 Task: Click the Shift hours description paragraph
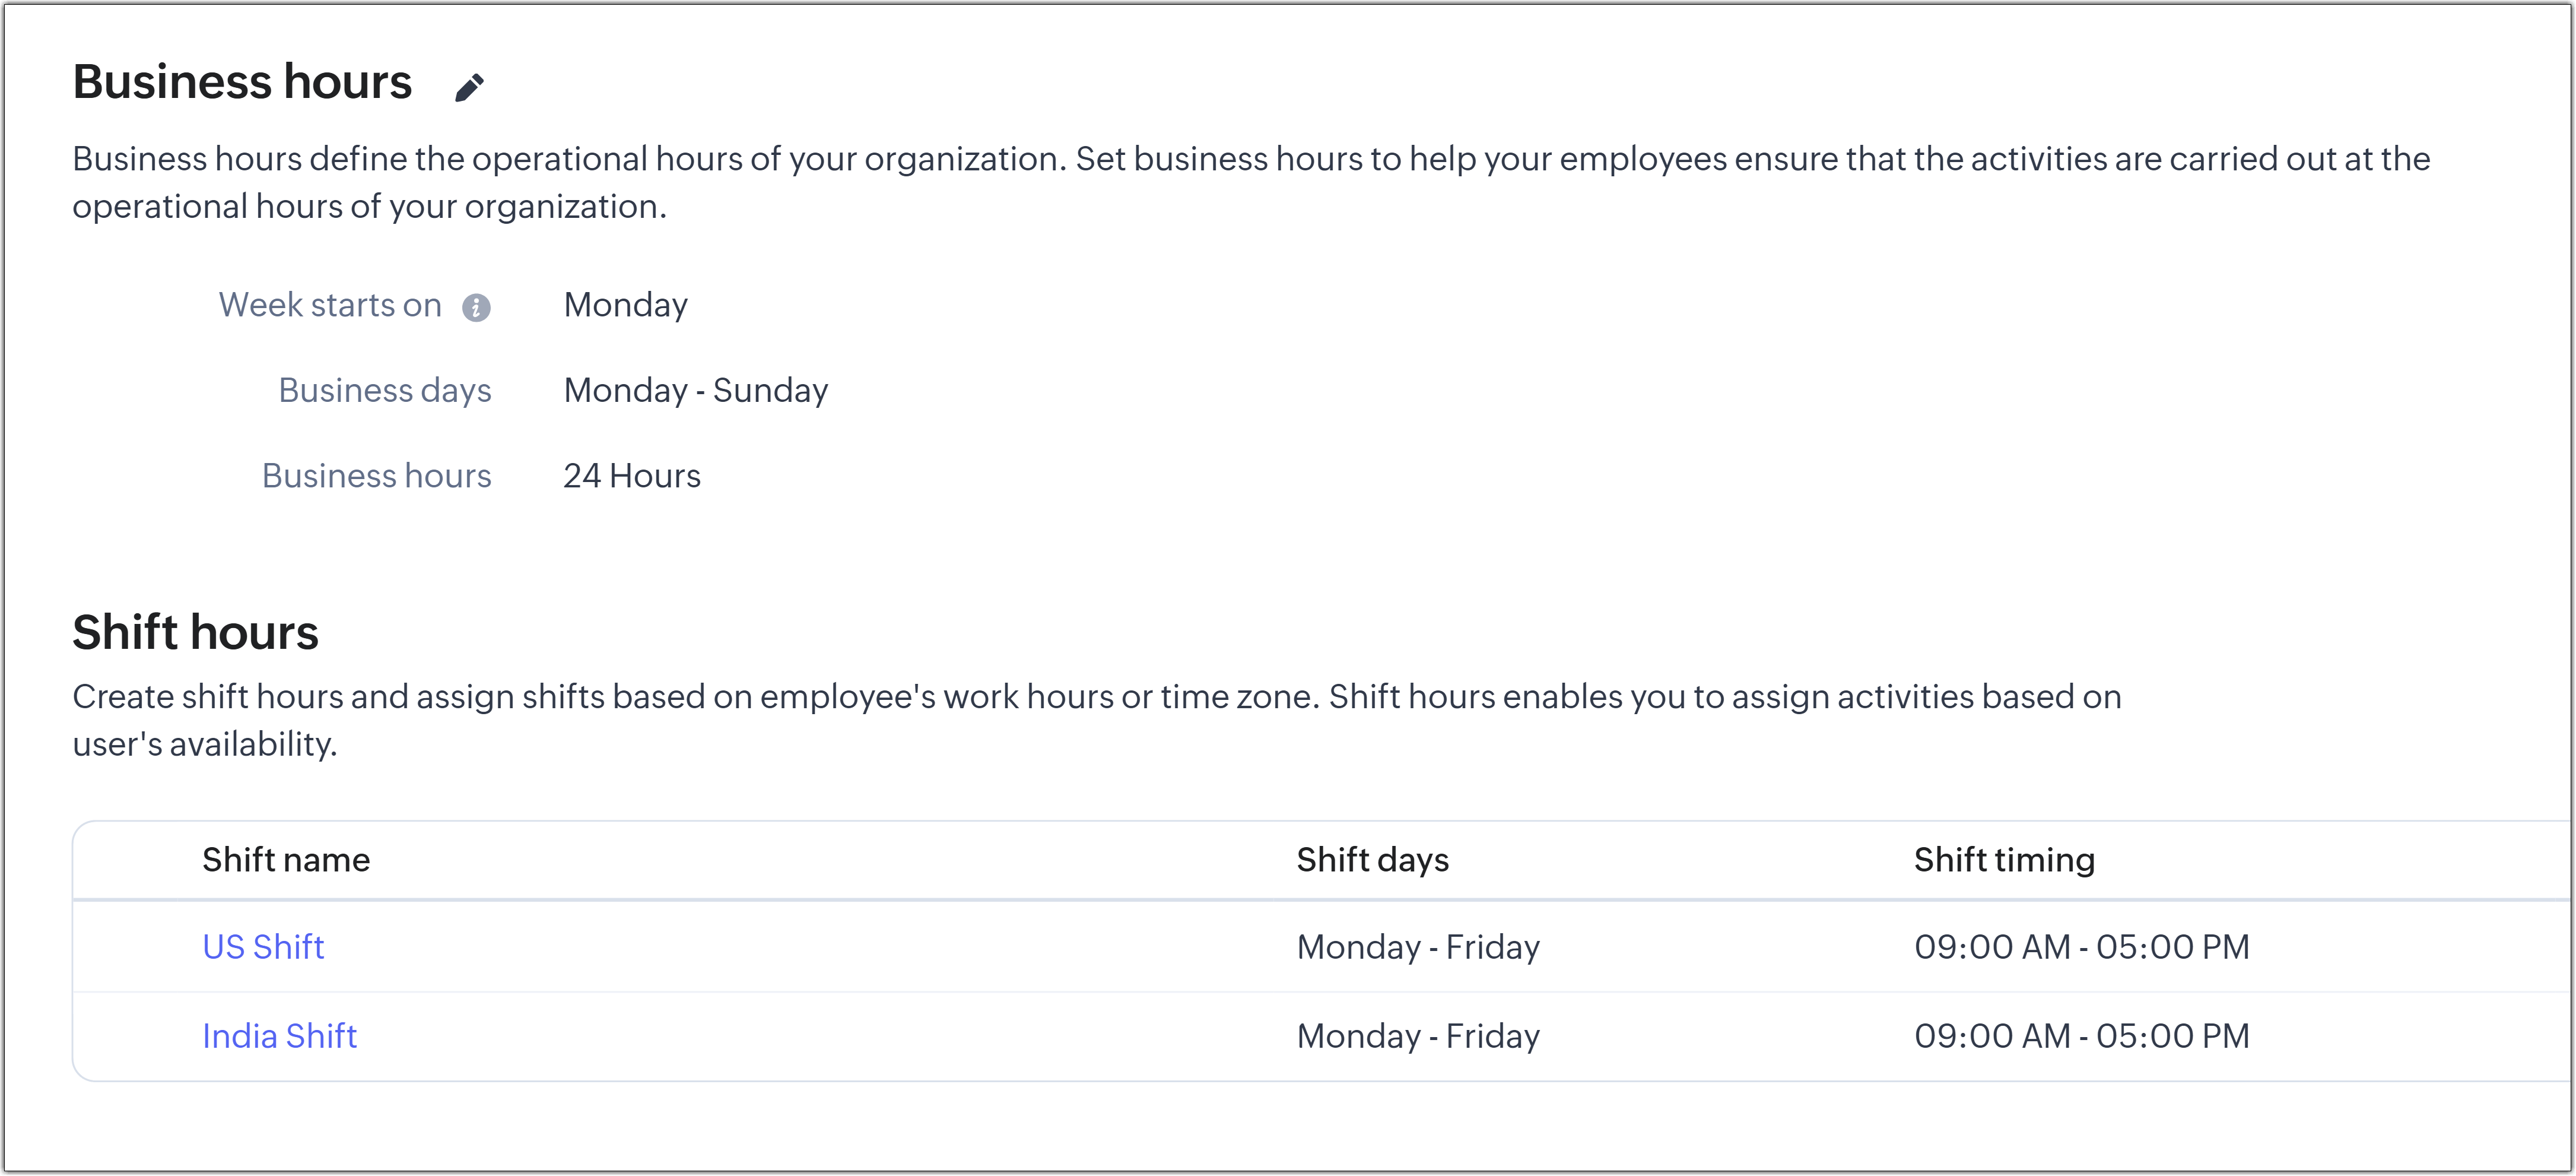[1096, 720]
